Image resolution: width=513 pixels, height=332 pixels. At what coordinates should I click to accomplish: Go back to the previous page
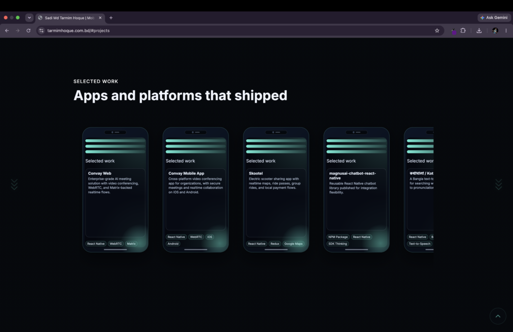coord(7,31)
